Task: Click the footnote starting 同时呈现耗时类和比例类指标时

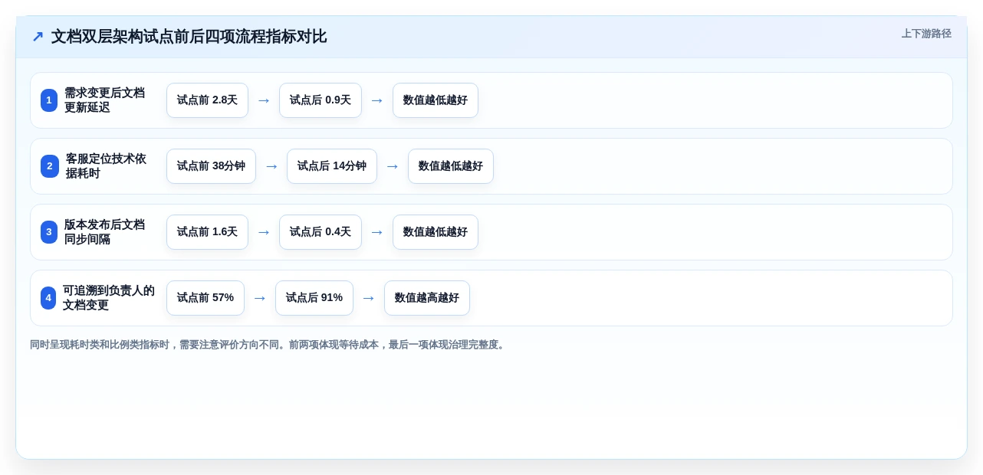Action: pyautogui.click(x=268, y=345)
